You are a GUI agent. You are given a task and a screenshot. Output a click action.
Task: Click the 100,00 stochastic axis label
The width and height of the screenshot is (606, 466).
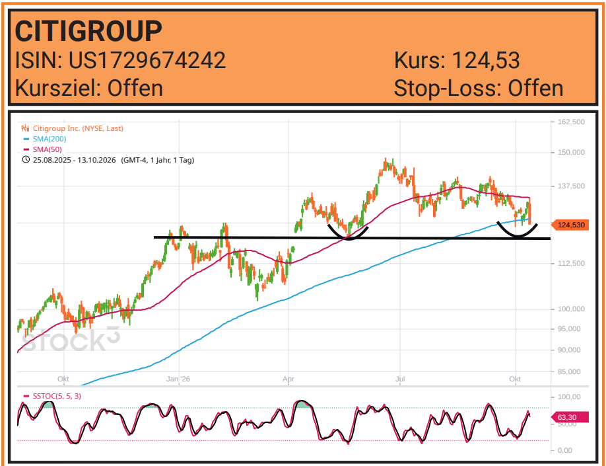click(x=569, y=397)
